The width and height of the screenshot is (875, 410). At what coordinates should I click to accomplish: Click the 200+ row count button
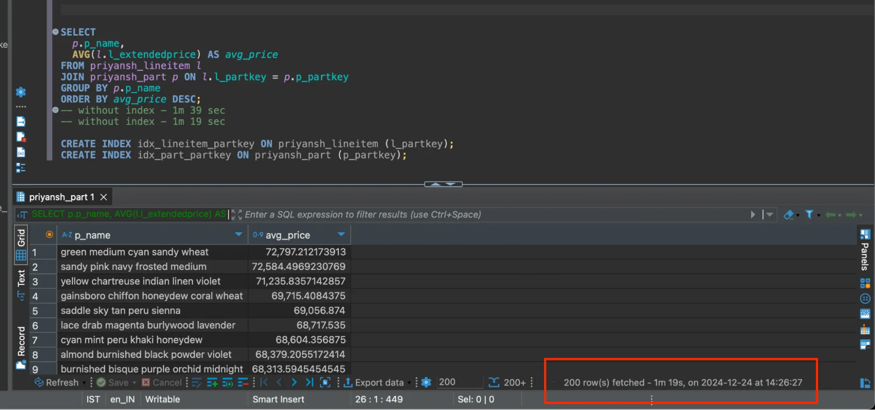pos(507,382)
